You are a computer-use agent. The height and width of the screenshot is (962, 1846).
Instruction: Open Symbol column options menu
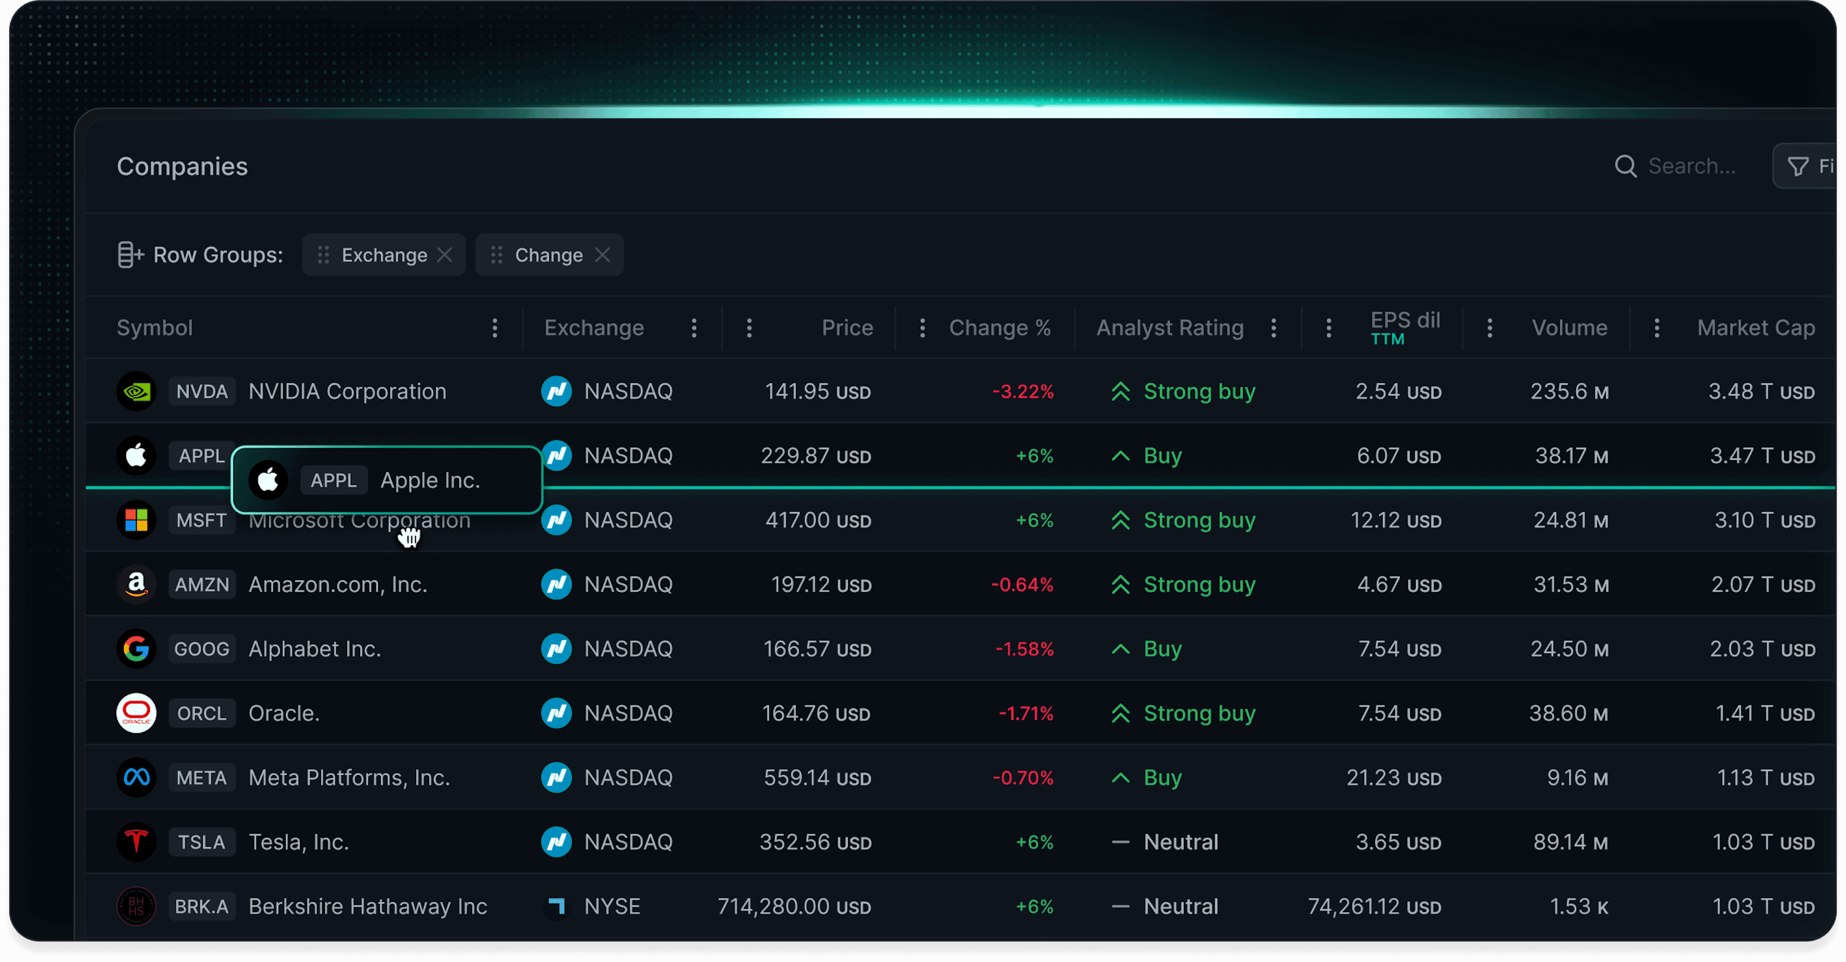(494, 328)
